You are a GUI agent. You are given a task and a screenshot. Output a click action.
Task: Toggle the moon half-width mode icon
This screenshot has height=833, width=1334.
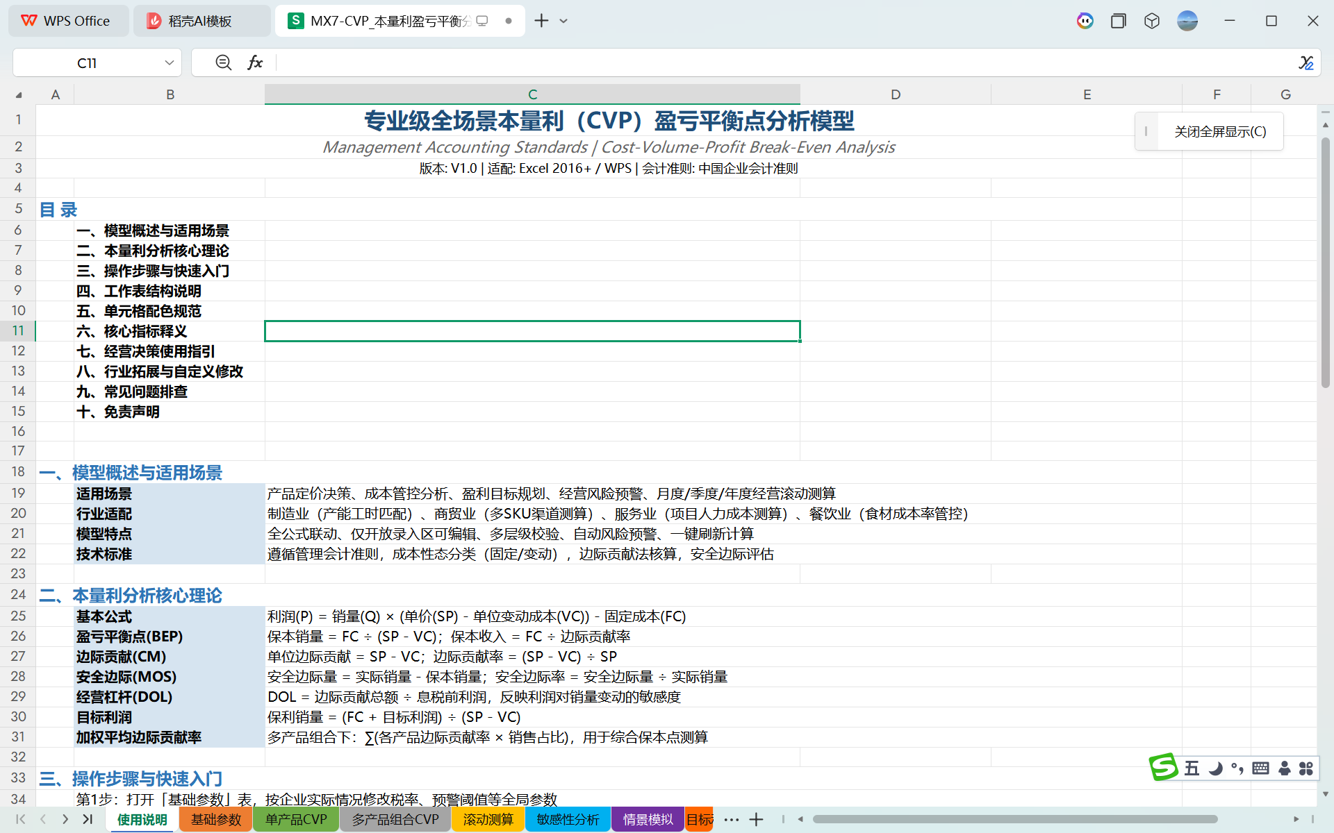[1215, 768]
